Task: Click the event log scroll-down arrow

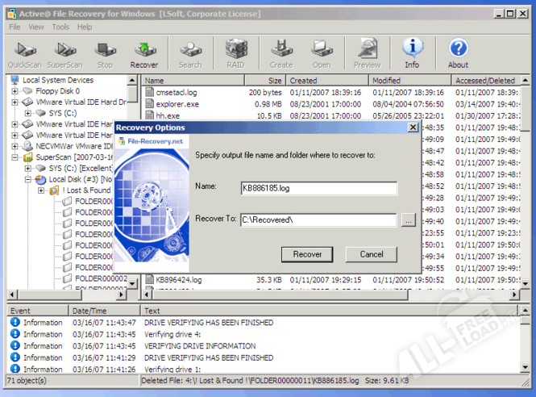Action: tap(525, 367)
